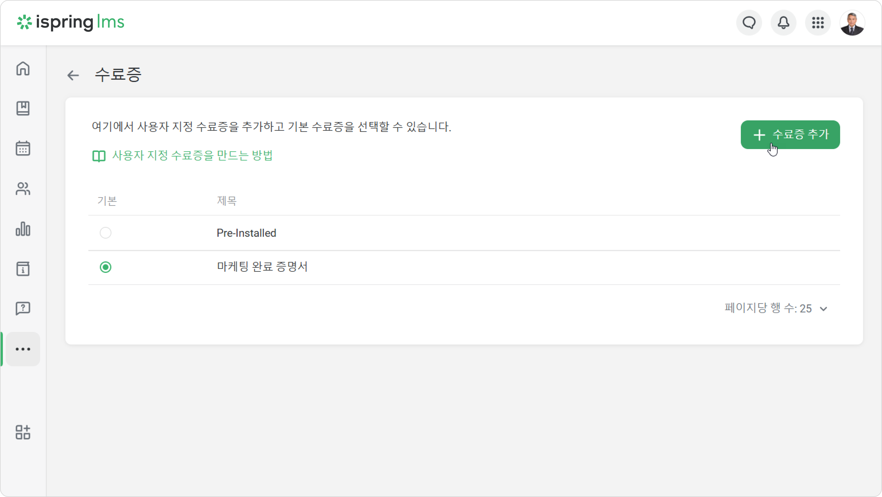Open the notifications bell

pyautogui.click(x=783, y=23)
